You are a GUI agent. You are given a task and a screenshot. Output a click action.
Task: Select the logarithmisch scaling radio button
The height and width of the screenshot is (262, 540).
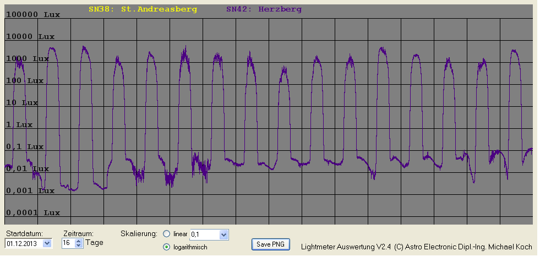[x=166, y=247]
